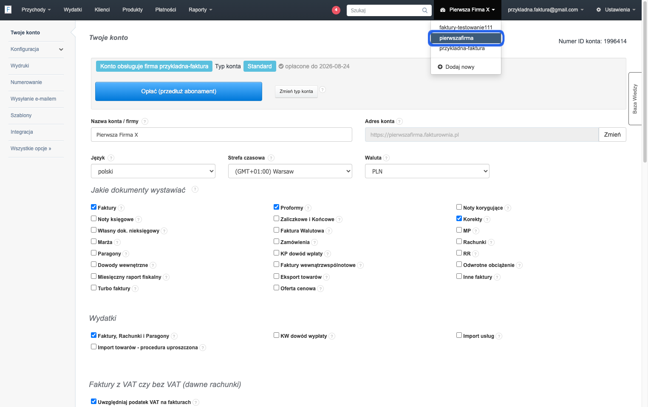The image size is (648, 407).
Task: Enable the Noty księgowe checkbox
Action: coord(93,219)
